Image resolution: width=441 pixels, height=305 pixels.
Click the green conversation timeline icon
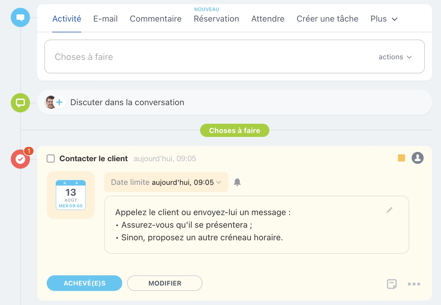(20, 103)
